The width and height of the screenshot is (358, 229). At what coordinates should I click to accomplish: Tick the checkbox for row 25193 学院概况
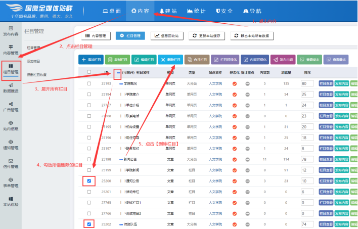click(89, 83)
